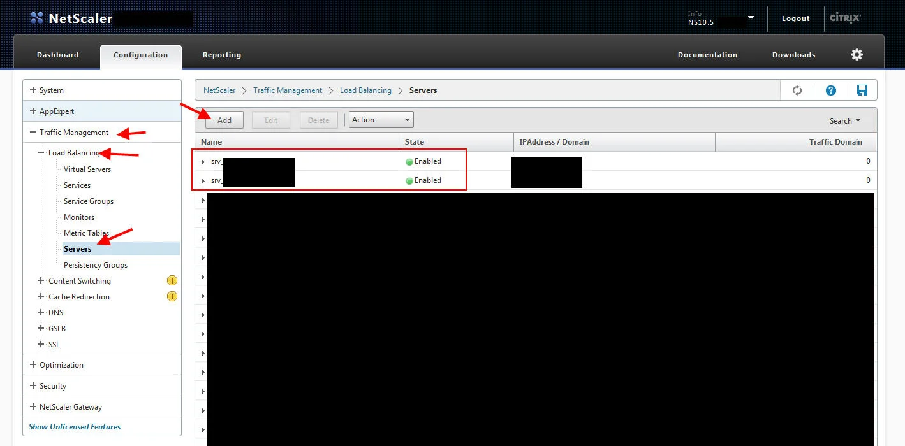Open the Action dropdown
Viewport: 905px width, 446px height.
(381, 120)
